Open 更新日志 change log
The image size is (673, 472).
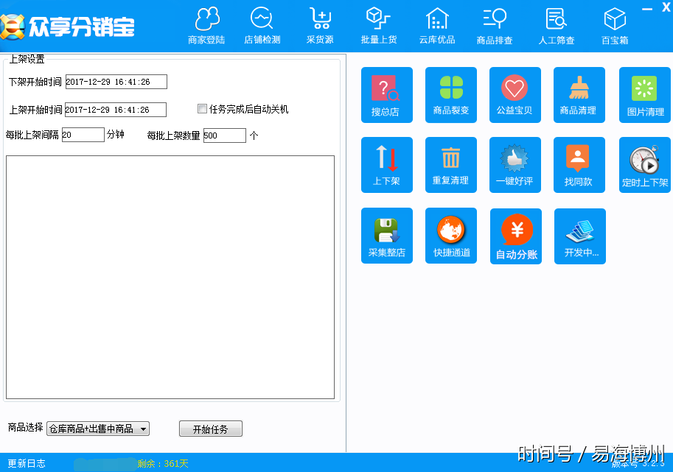pyautogui.click(x=27, y=464)
